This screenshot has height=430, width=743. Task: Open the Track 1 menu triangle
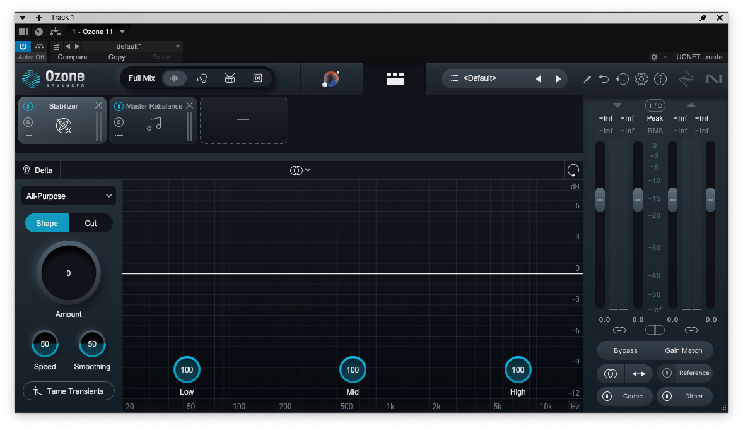(x=22, y=18)
